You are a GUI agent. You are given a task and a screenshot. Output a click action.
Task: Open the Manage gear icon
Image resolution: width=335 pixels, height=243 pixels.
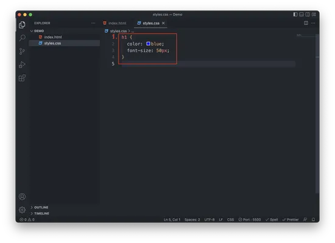tap(22, 210)
